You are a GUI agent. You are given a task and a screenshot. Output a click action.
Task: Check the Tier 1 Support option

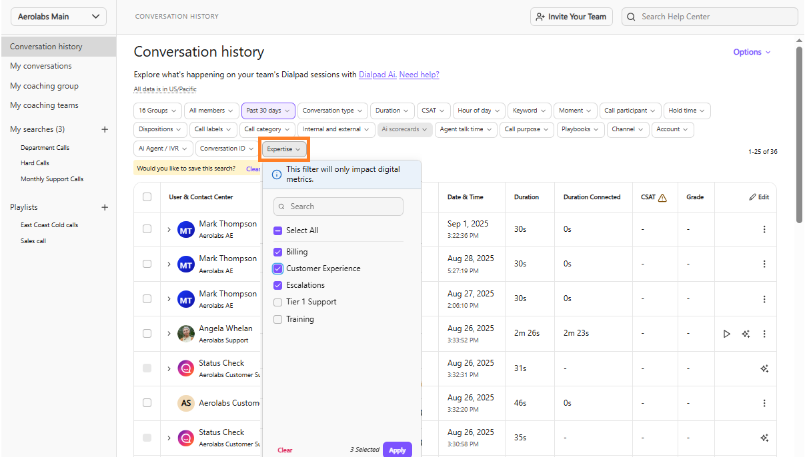(278, 302)
